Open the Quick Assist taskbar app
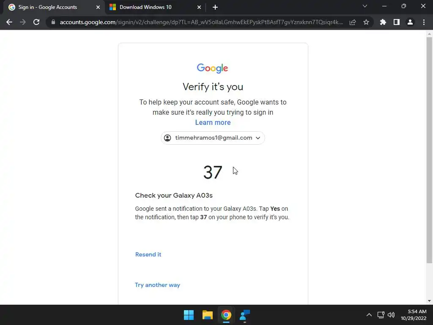 pyautogui.click(x=245, y=315)
